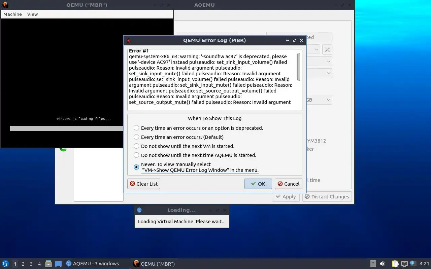Click the Windows loading progress bar in QEMU

click(x=66, y=128)
